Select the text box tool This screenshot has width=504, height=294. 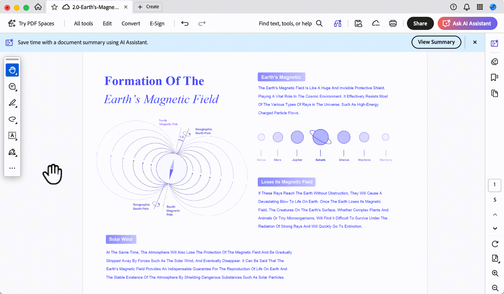[x=12, y=136]
